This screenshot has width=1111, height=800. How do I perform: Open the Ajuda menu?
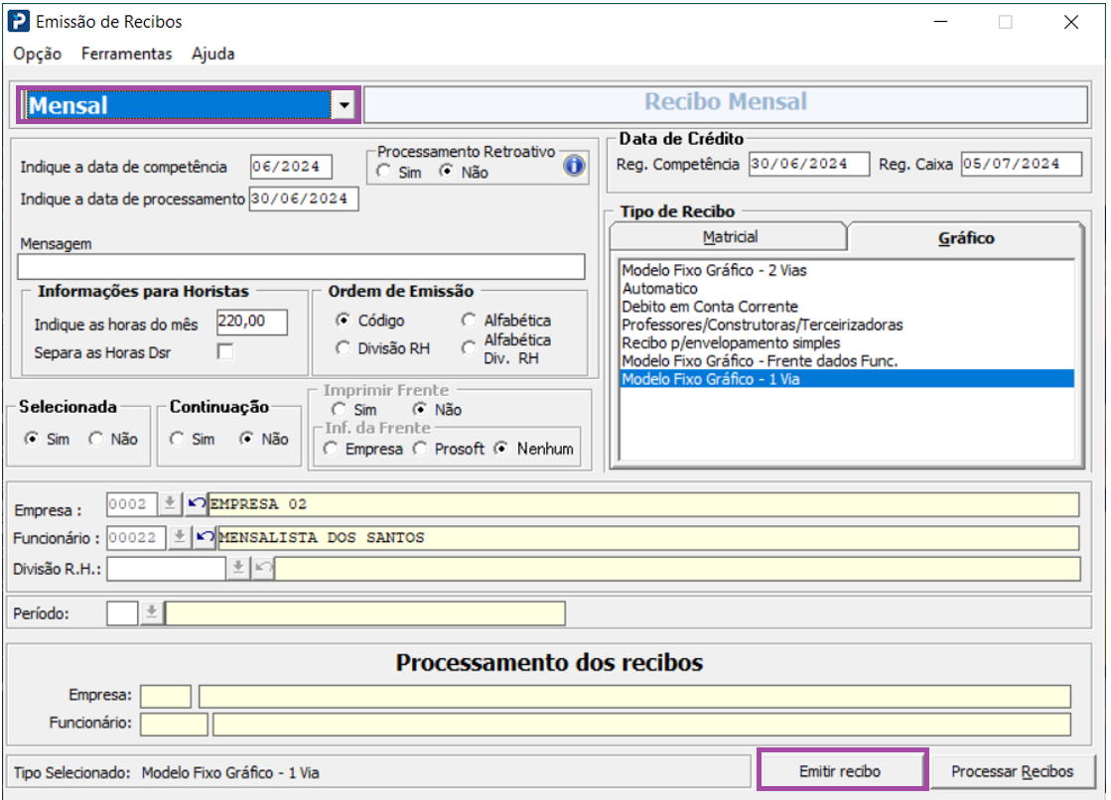(212, 54)
